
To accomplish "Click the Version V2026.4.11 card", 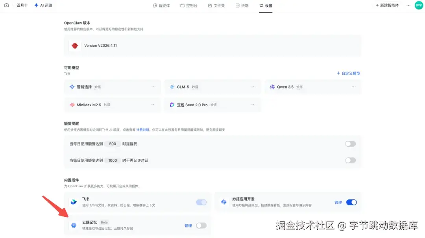I will [x=213, y=46].
